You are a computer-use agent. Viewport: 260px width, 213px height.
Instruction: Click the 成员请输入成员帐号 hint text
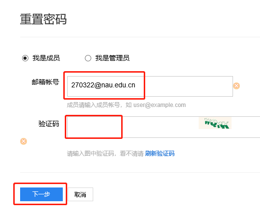93,105
